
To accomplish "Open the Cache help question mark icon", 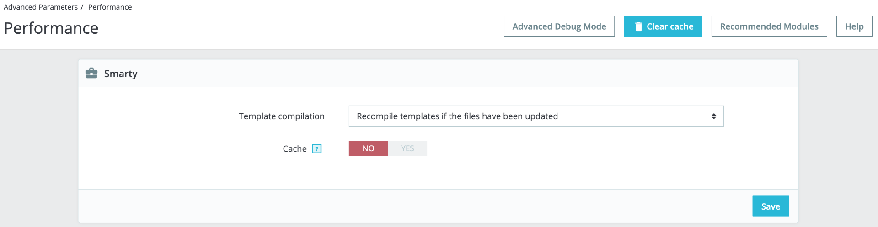I will pyautogui.click(x=317, y=148).
